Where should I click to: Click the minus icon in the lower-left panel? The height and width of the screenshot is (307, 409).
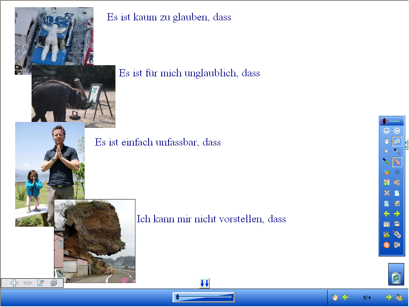[x=28, y=283]
